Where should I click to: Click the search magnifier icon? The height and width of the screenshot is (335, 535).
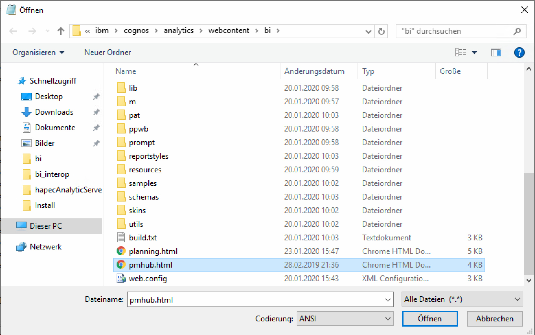point(517,31)
